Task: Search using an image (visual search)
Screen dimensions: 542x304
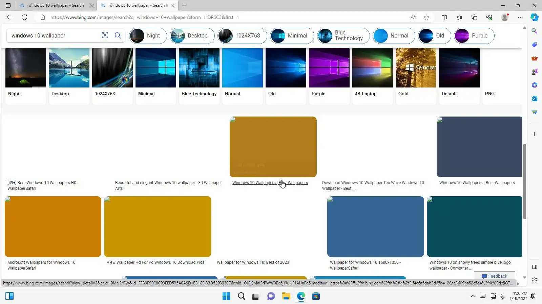Action: point(105,35)
